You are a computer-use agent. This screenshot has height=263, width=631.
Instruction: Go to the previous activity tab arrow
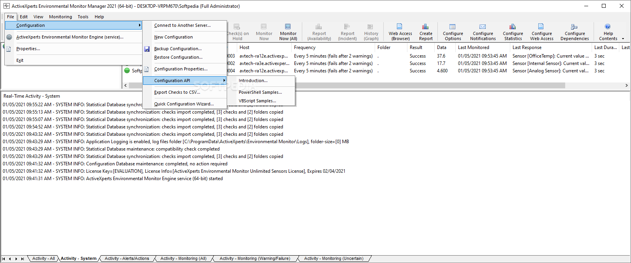coord(10,259)
